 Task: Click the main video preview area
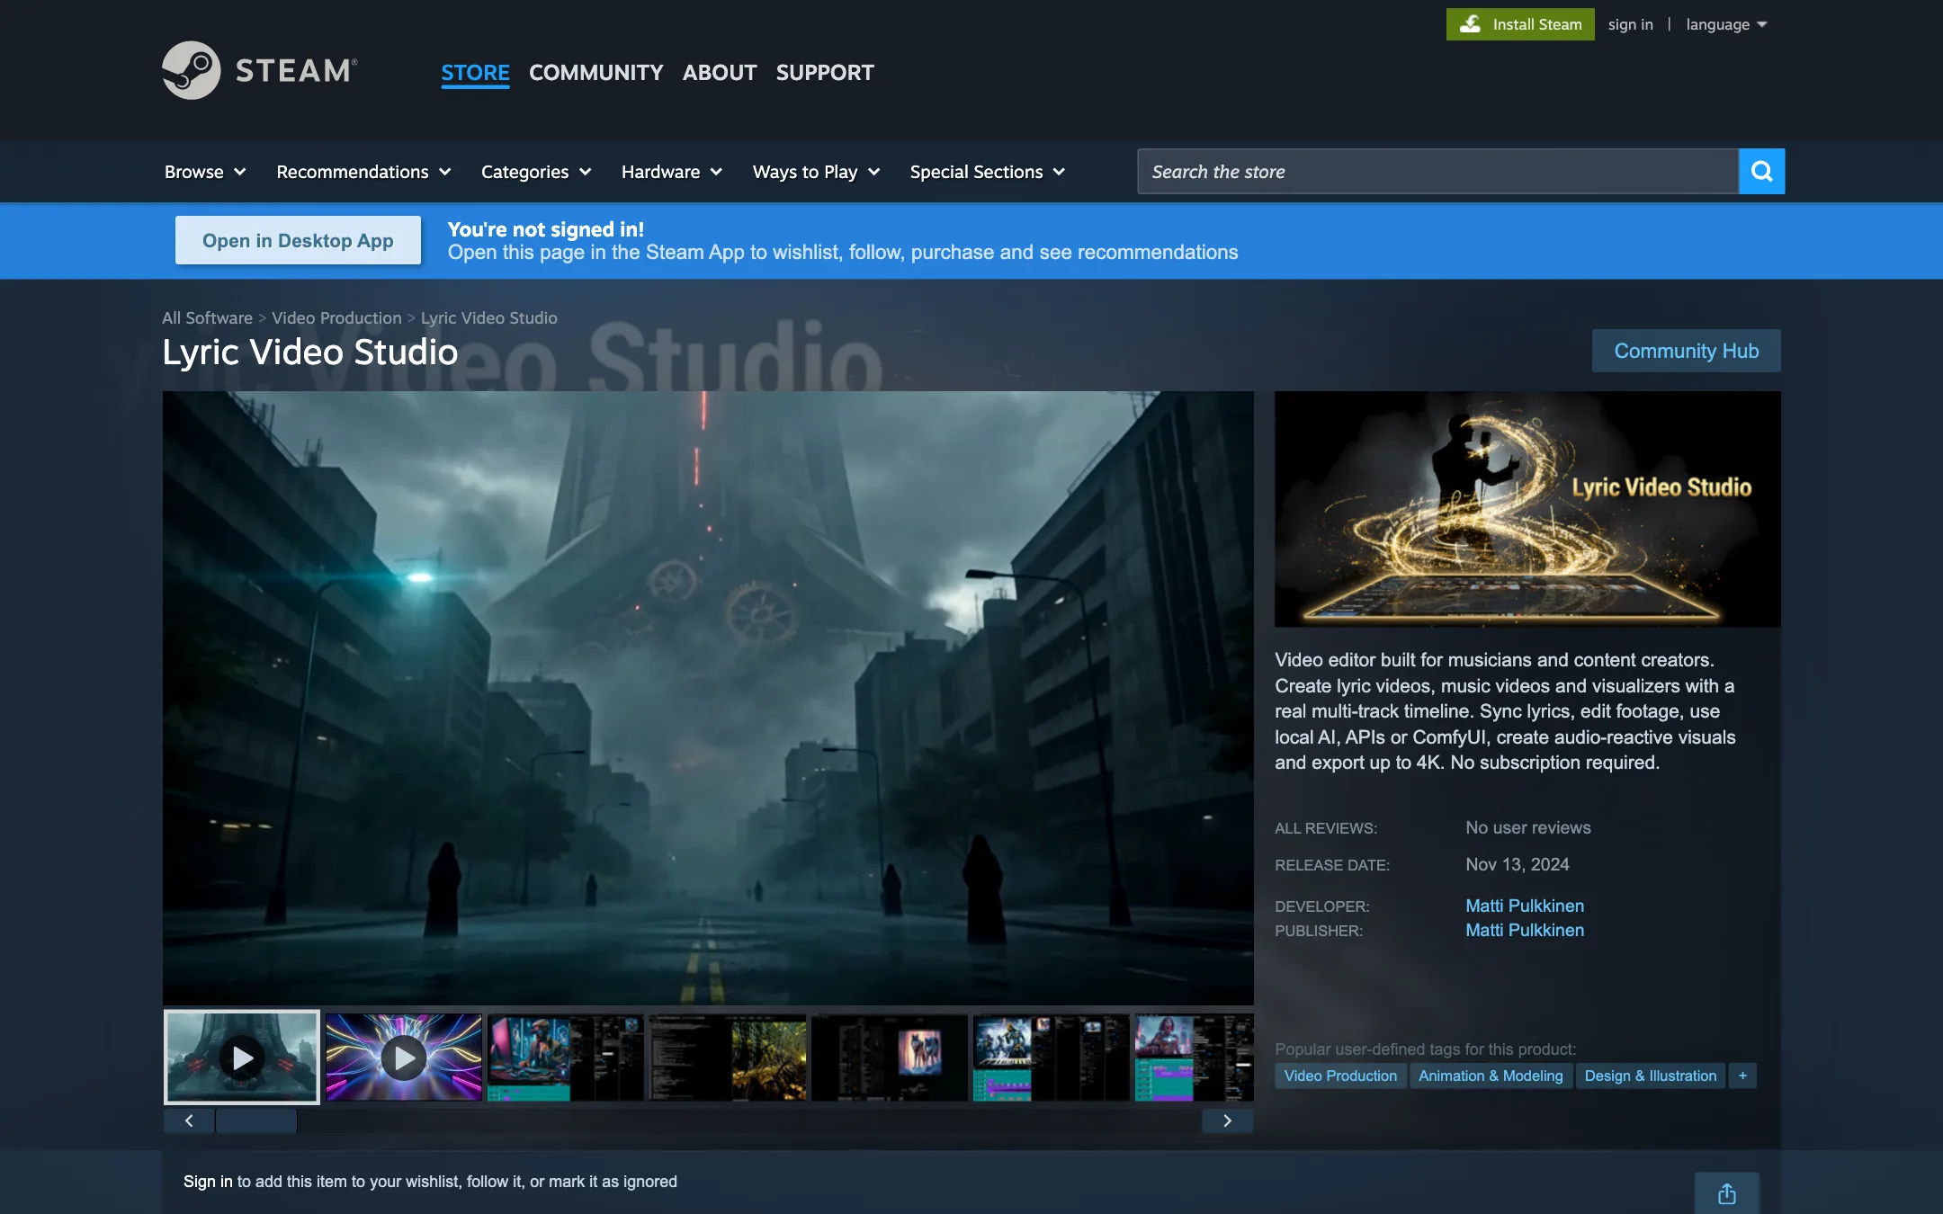(708, 698)
